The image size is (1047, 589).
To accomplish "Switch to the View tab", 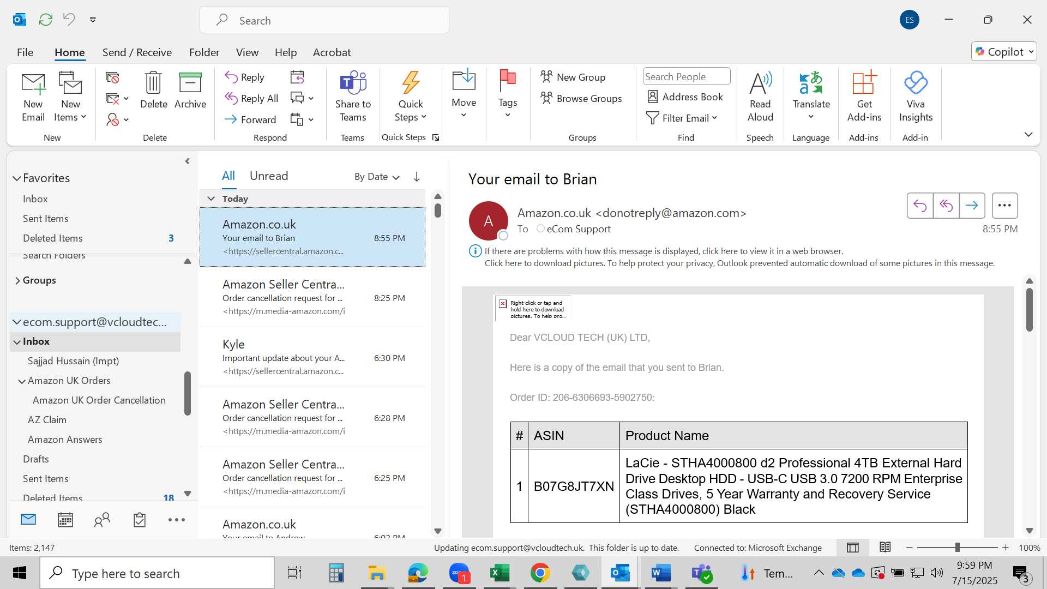I will (x=247, y=52).
